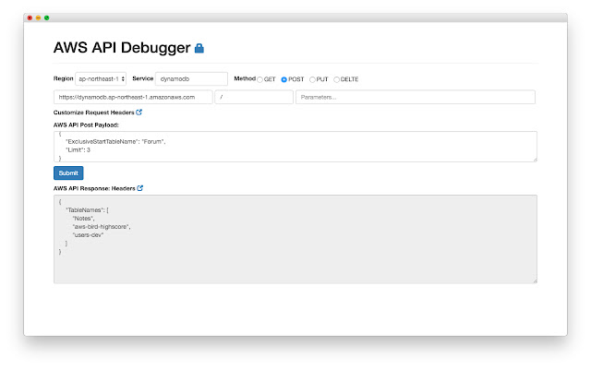Image resolution: width=591 pixels, height=369 pixels.
Task: Click the AWS API Post Payload label
Action: click(x=86, y=125)
